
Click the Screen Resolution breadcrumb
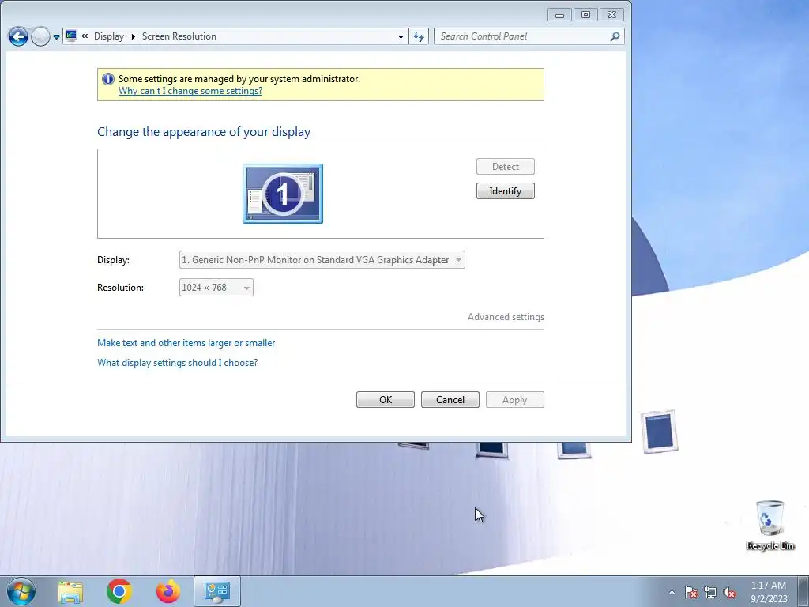click(x=179, y=36)
